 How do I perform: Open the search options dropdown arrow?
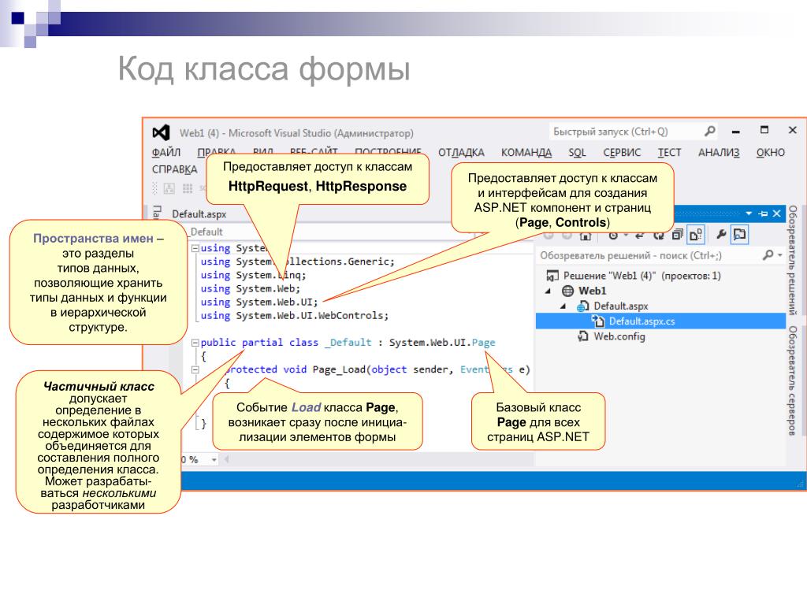tap(780, 255)
